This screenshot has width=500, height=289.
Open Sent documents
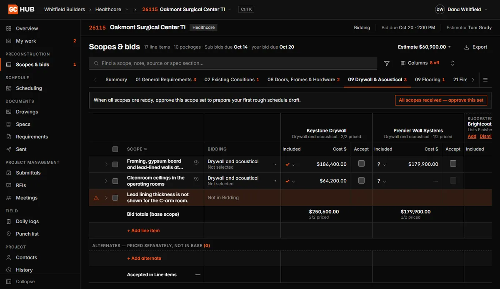[21, 149]
